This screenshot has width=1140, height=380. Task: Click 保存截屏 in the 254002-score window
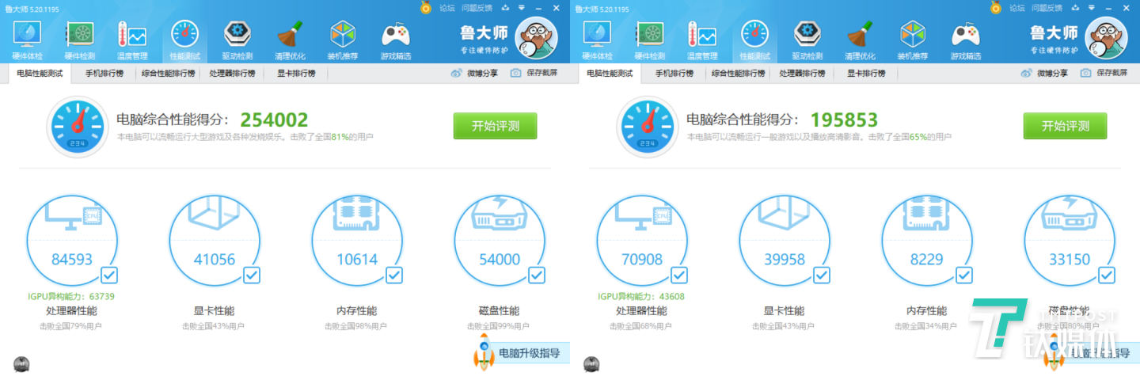pos(534,73)
